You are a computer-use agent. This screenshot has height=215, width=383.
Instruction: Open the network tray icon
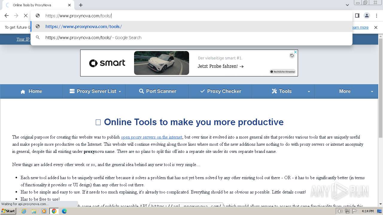[x=347, y=211]
